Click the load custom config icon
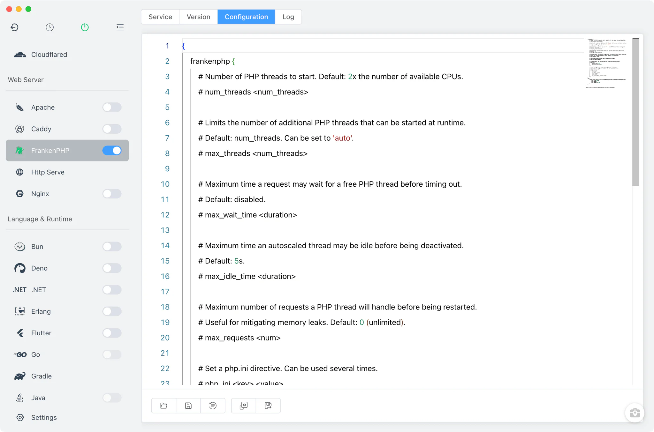This screenshot has height=432, width=654. tap(244, 406)
